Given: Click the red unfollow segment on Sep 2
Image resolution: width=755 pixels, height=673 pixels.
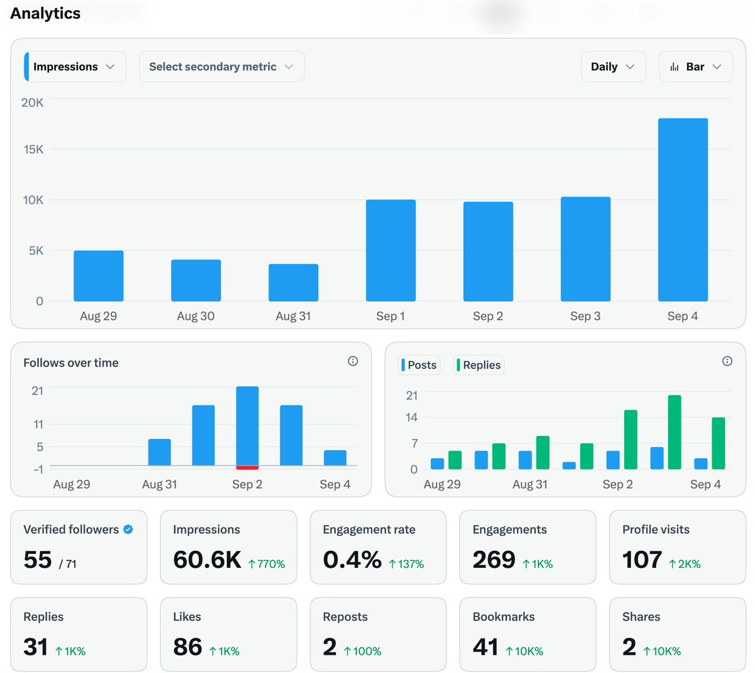Looking at the screenshot, I should click(x=247, y=468).
